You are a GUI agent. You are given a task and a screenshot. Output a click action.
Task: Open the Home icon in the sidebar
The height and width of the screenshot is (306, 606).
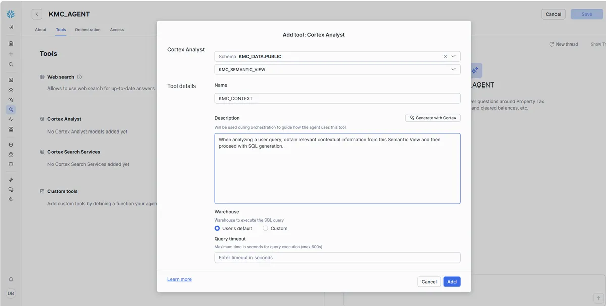10,43
